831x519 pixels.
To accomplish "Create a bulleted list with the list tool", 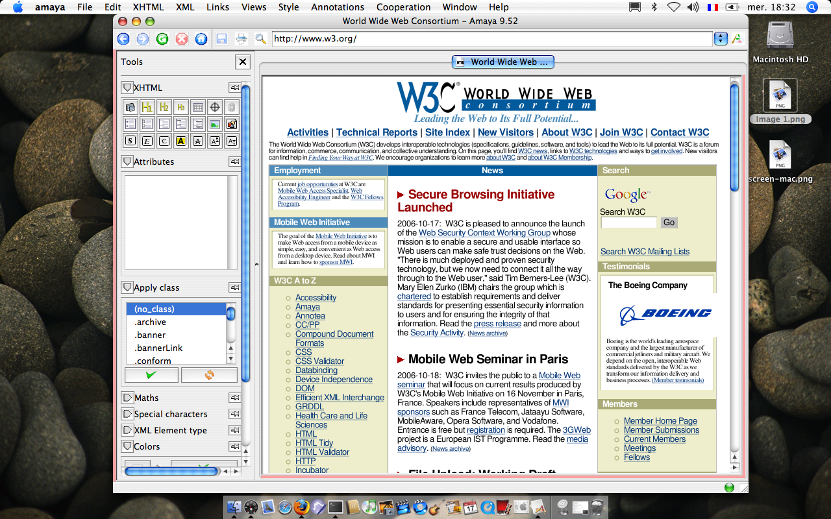I will click(130, 124).
